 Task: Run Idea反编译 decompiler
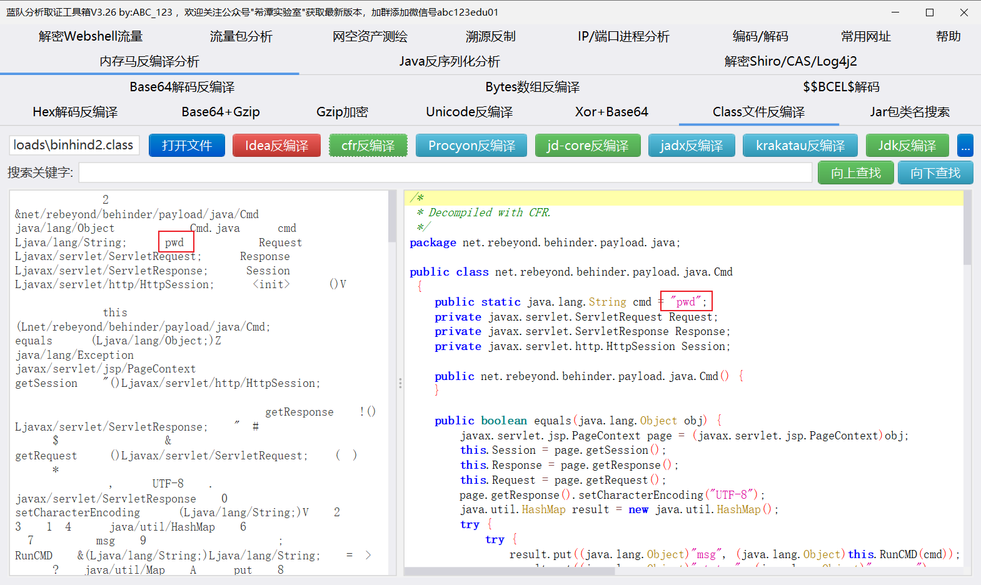[x=276, y=146]
